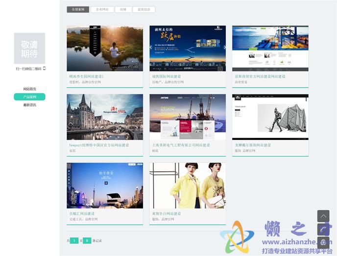The width and height of the screenshot is (337, 256).
Task: Open the Newport纽博特 case thumbnail
Action: [105, 117]
